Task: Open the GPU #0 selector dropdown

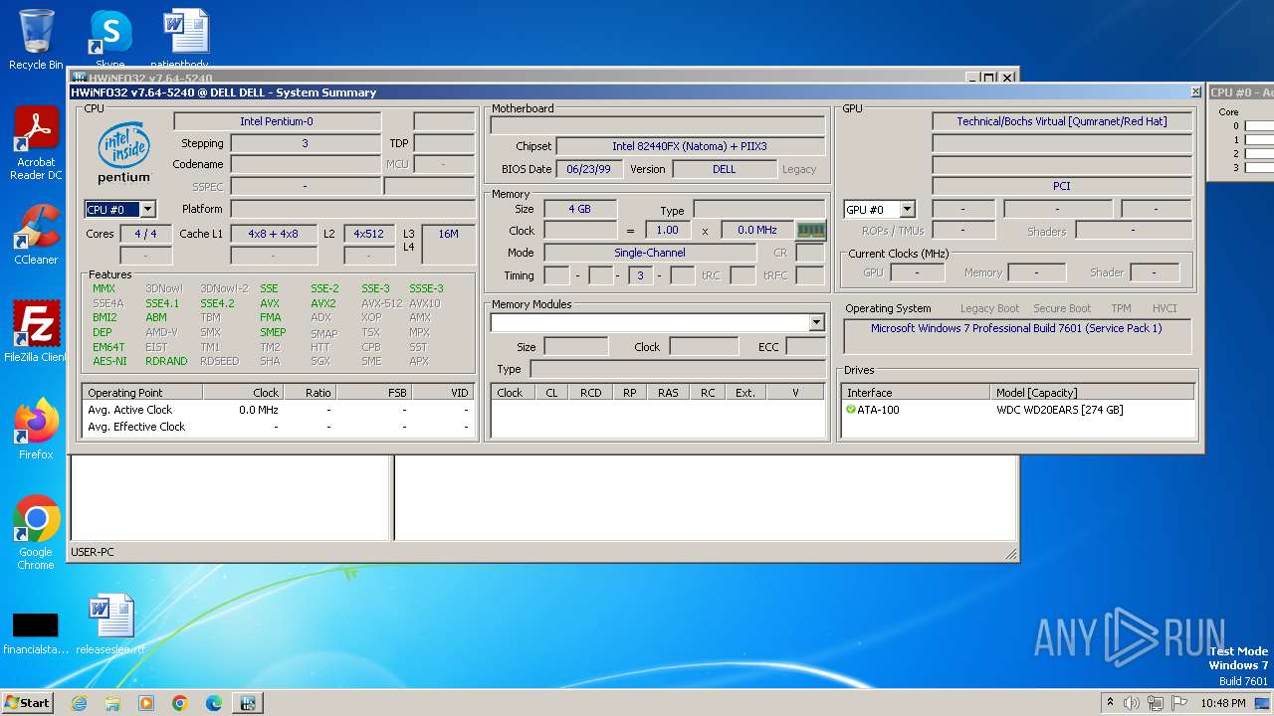Action: 907,209
